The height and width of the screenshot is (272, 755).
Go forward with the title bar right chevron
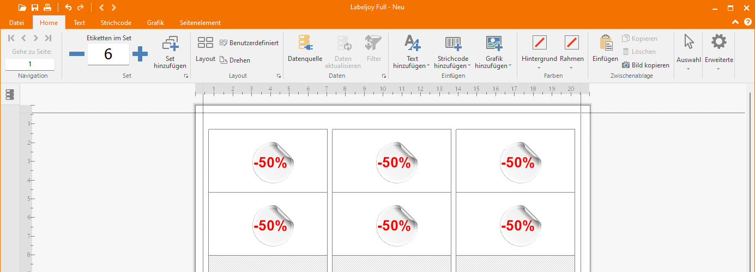113,8
